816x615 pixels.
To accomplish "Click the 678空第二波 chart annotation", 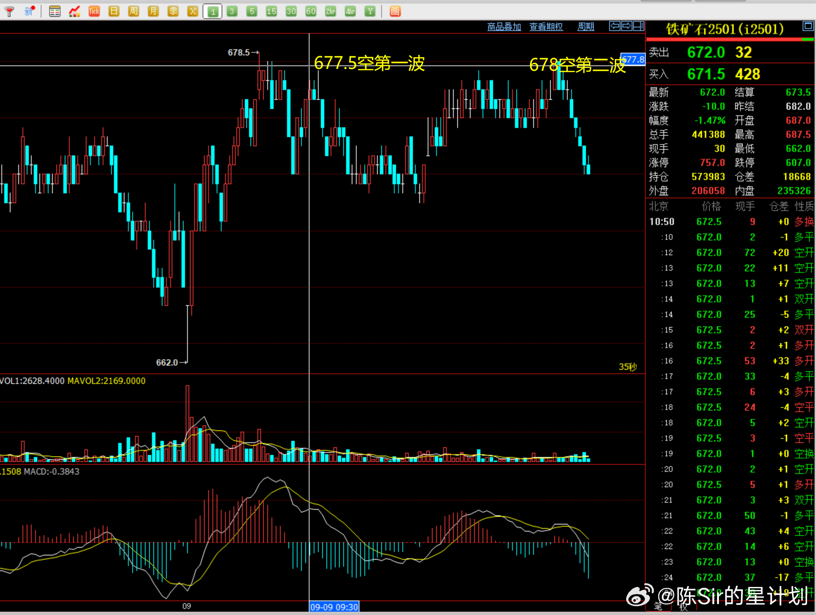I will (x=577, y=65).
